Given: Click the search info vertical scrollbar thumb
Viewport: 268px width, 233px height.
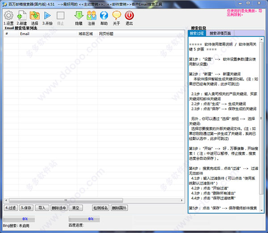Looking at the screenshot, I should point(261,118).
